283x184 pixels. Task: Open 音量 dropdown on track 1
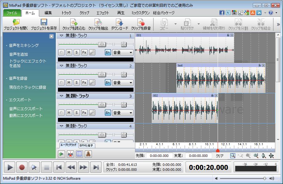123,52
